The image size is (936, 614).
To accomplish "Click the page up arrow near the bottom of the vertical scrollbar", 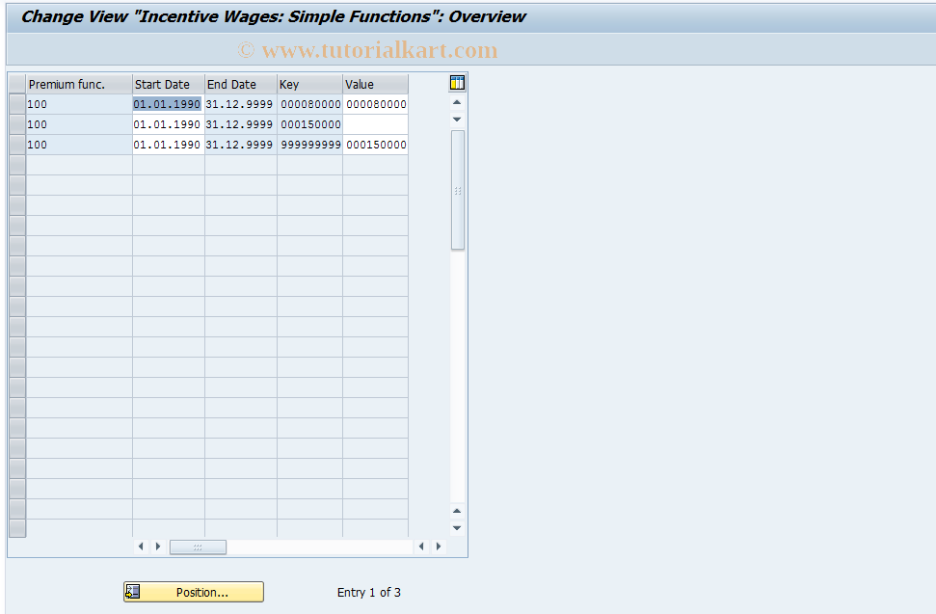I will point(457,511).
